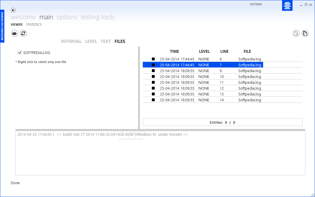Screen dimensions: 315x197
Task: Select the main tab
Action: pyautogui.click(x=46, y=17)
